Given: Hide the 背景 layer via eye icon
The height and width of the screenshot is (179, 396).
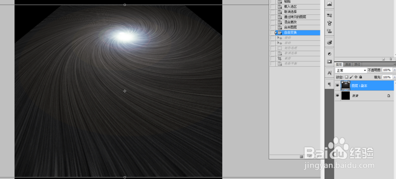Looking at the screenshot, I should point(337,96).
